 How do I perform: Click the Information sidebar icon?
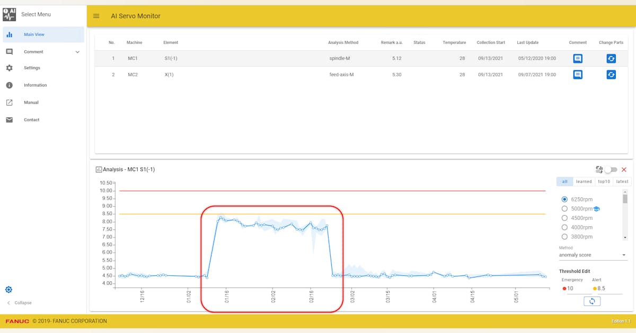(8, 85)
